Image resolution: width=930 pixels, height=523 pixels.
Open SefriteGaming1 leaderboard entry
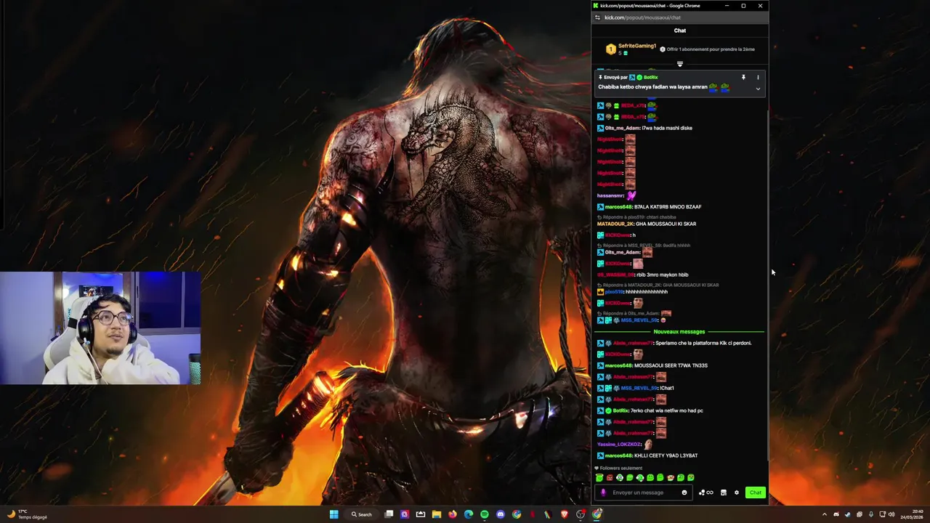tap(631, 49)
